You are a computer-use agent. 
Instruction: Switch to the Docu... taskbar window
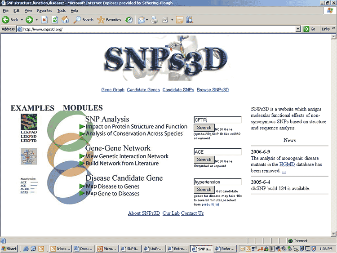coord(84,249)
